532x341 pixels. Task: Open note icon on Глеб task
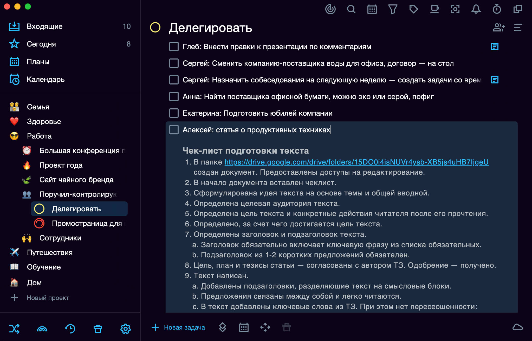[x=495, y=47]
